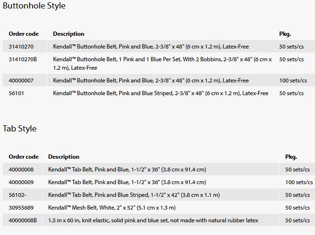The image size is (315, 235).
Task: Select order code 31410270
Action: coord(21,47)
